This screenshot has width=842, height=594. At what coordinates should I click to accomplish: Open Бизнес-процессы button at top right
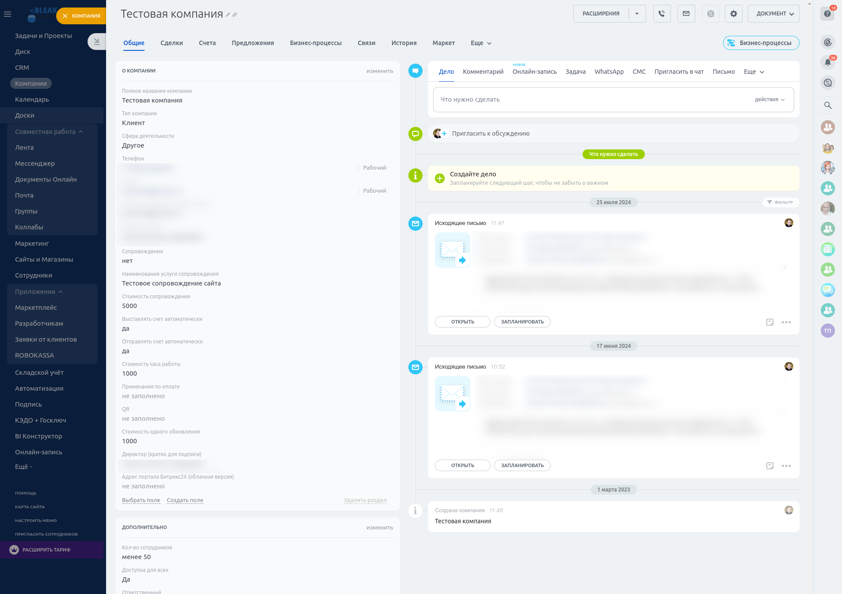[761, 43]
